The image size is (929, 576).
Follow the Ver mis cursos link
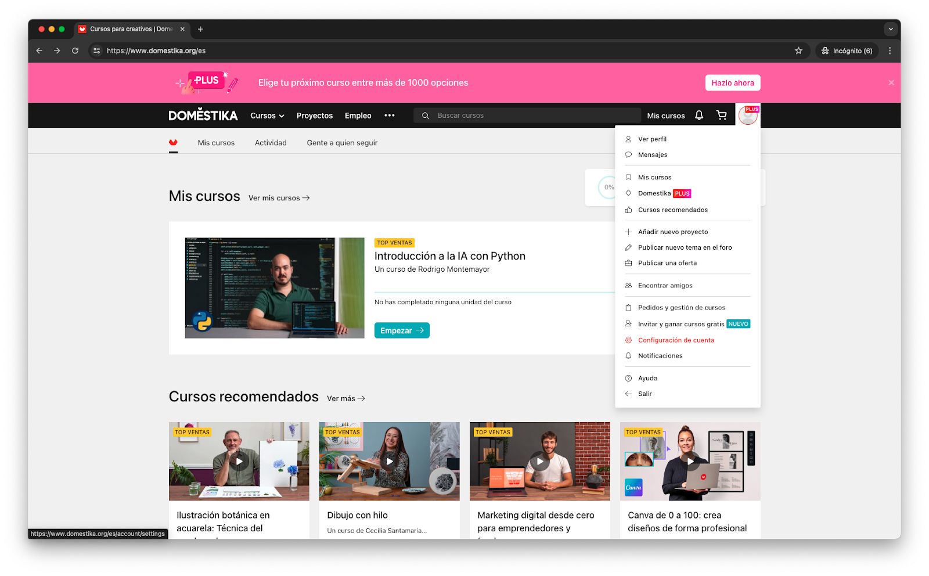click(279, 198)
